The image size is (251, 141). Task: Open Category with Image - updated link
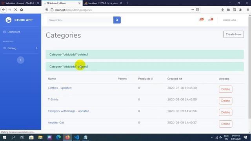tap(68, 111)
